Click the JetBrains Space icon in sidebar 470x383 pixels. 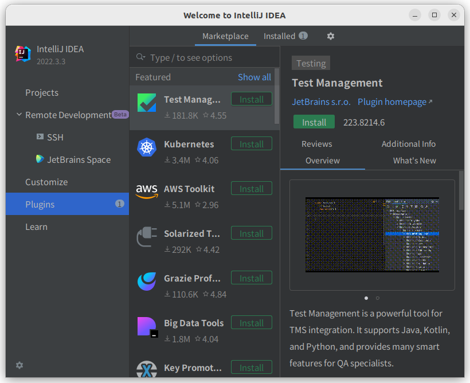click(x=40, y=159)
